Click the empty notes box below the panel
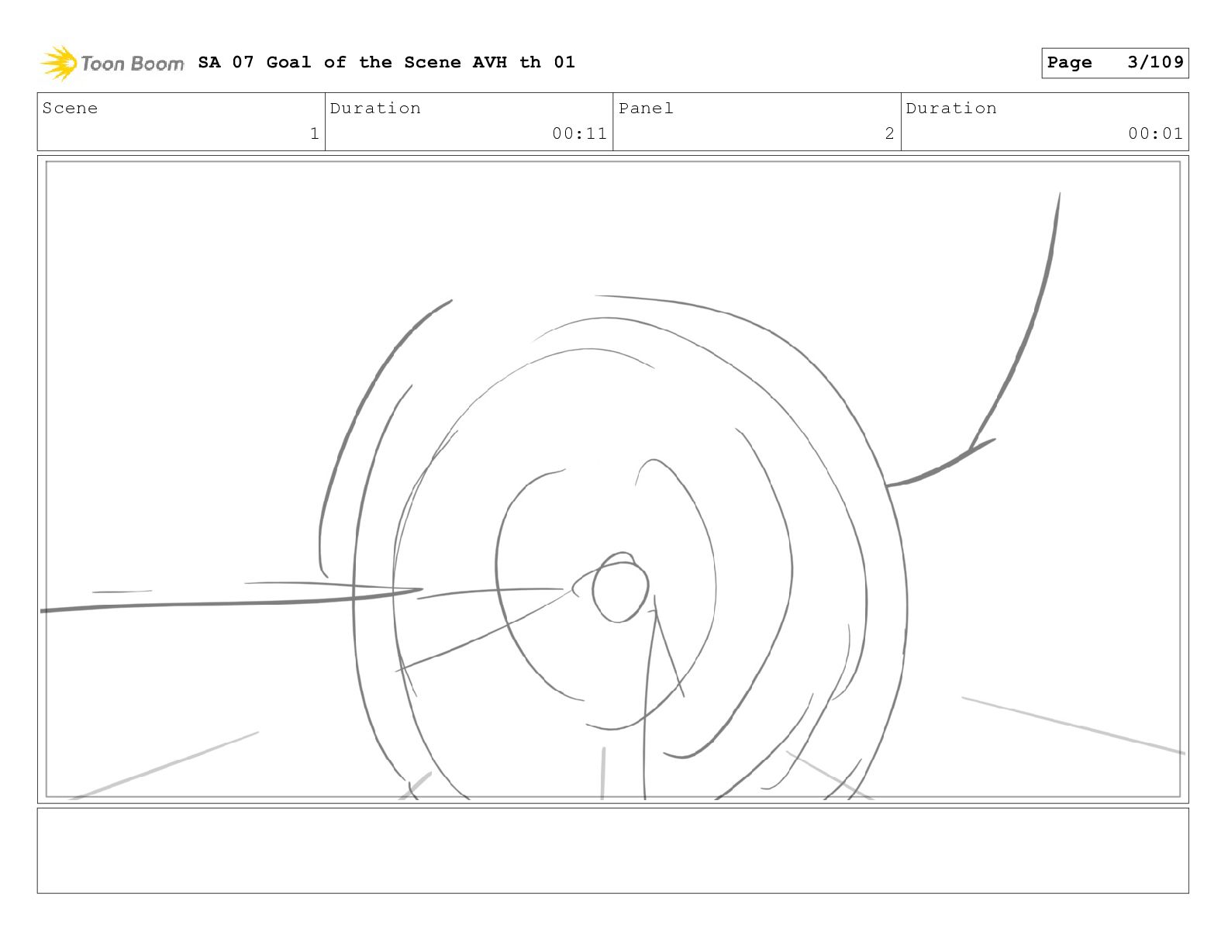Image resolution: width=1228 pixels, height=949 pixels. click(612, 851)
